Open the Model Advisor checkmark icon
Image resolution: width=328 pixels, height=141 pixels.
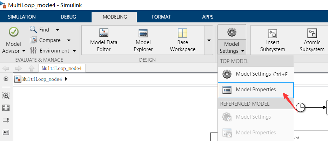[x=13, y=32]
